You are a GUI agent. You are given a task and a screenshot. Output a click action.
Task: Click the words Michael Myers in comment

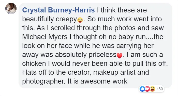45,37
